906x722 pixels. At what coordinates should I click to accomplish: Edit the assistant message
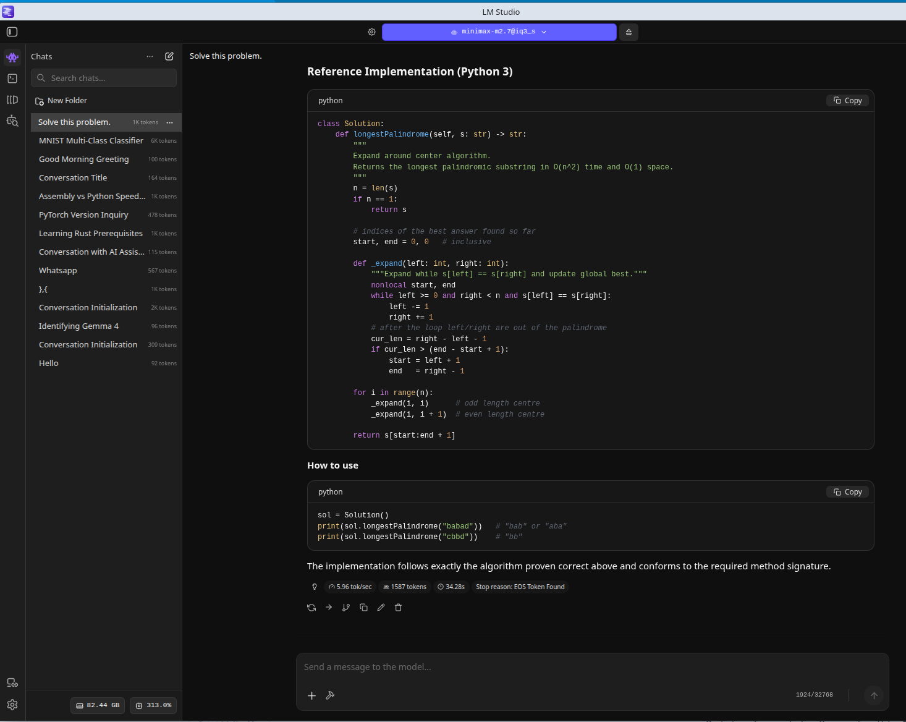381,608
